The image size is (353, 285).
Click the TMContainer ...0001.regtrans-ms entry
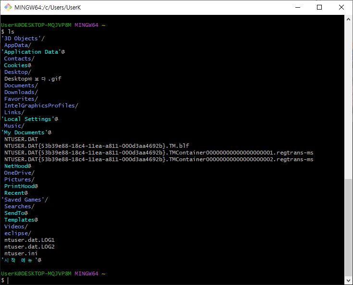coord(158,153)
